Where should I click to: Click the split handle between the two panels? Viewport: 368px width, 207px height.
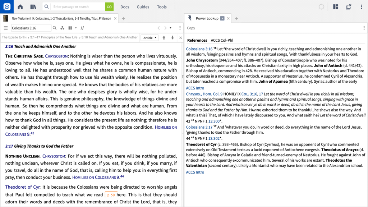click(x=183, y=77)
